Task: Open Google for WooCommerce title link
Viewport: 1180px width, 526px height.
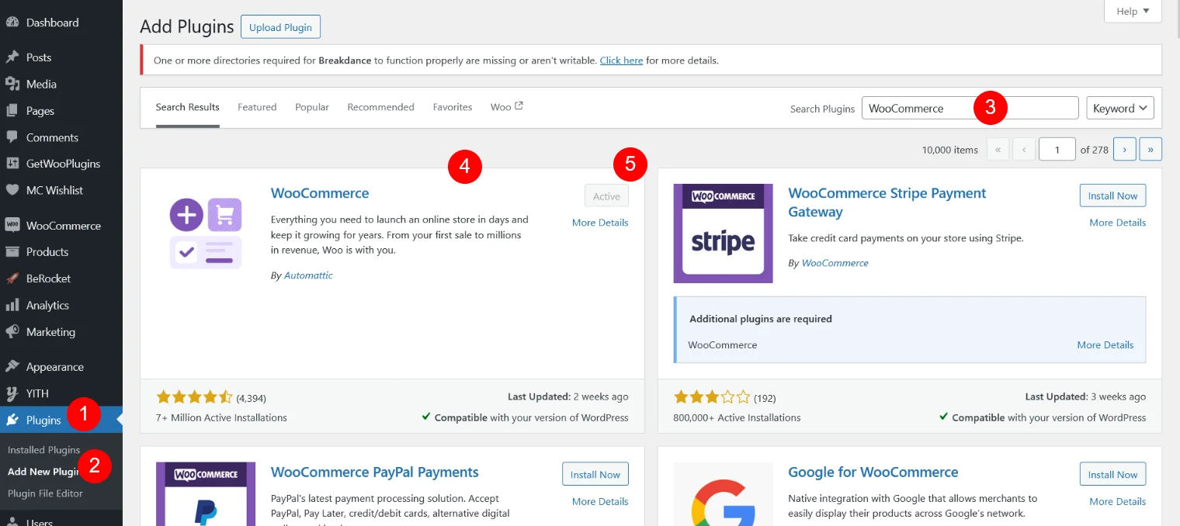Action: [x=873, y=472]
